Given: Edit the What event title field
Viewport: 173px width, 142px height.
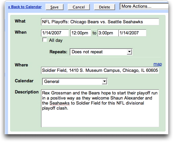Looking at the screenshot, I should [x=100, y=22].
